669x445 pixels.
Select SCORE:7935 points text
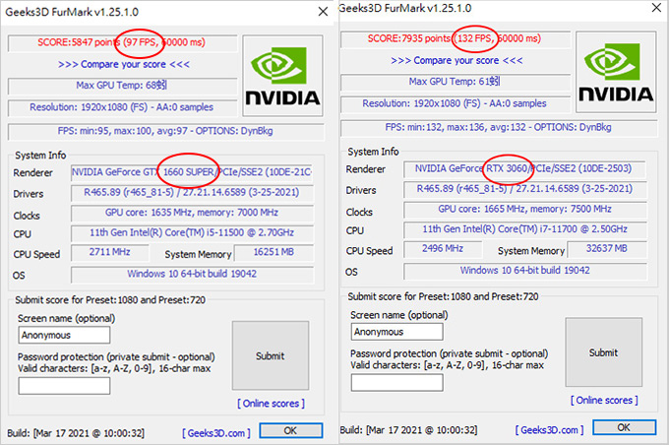point(409,38)
